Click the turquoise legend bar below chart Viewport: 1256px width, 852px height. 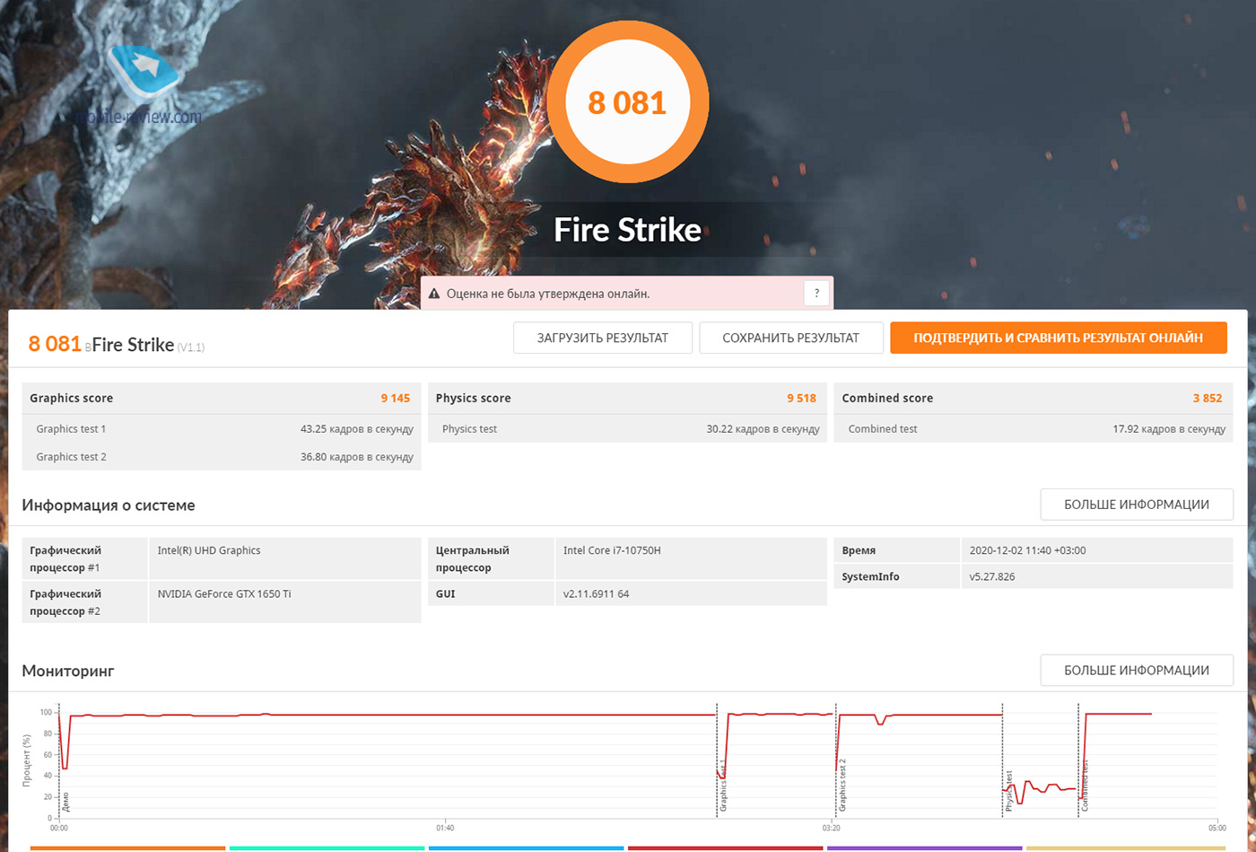point(327,848)
